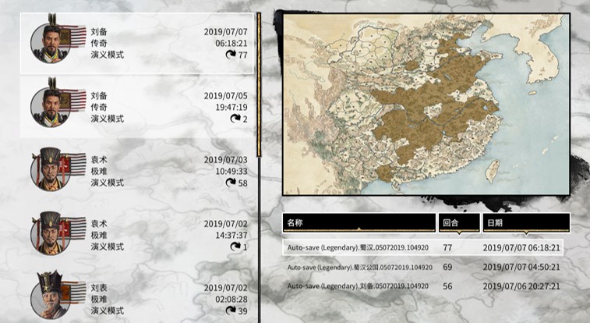
Task: Sort saves by 回合 column header
Action: 459,223
